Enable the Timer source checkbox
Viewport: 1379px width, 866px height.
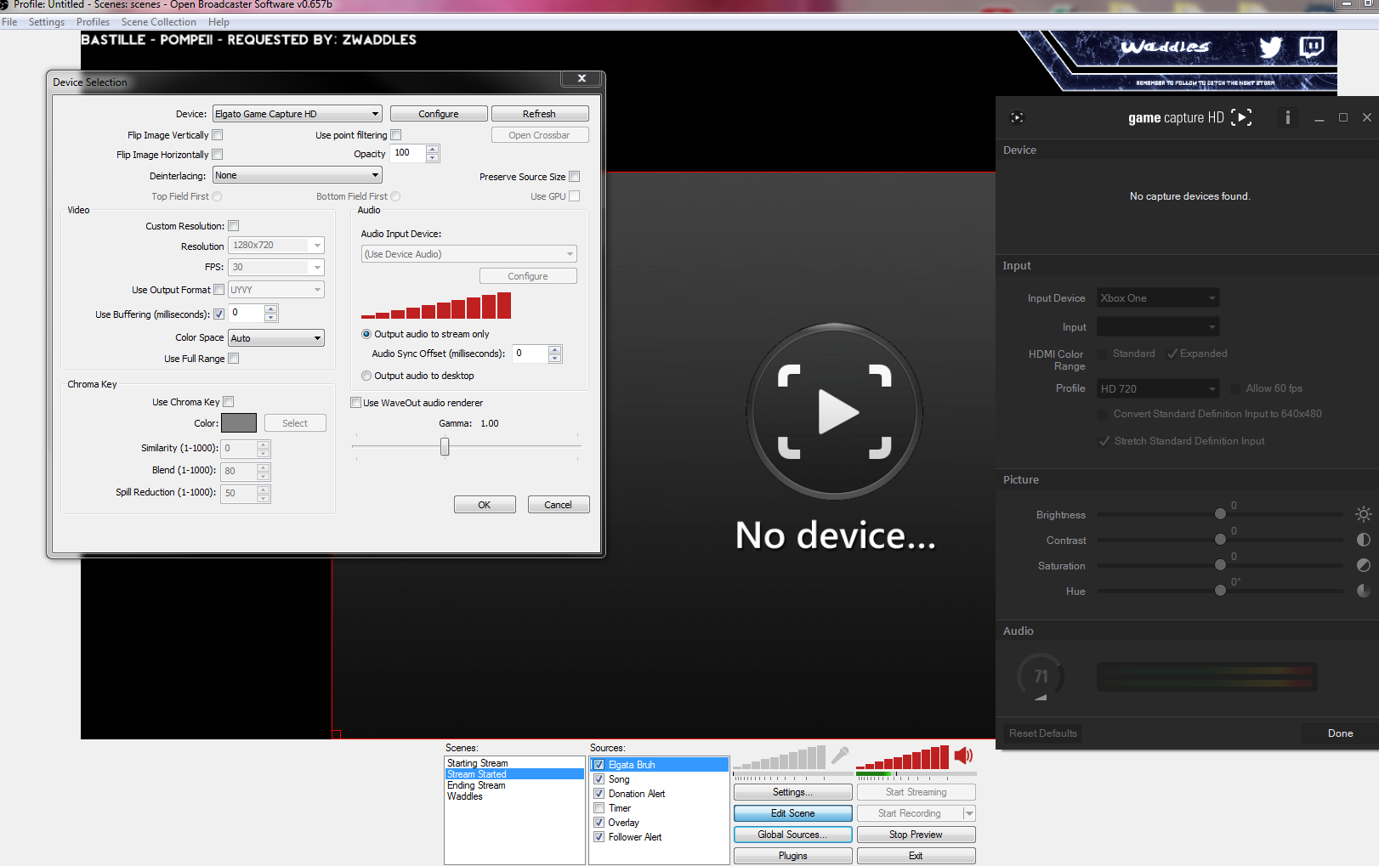pyautogui.click(x=599, y=808)
